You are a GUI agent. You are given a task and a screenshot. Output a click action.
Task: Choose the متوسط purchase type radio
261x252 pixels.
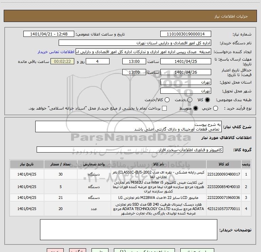[196, 108]
